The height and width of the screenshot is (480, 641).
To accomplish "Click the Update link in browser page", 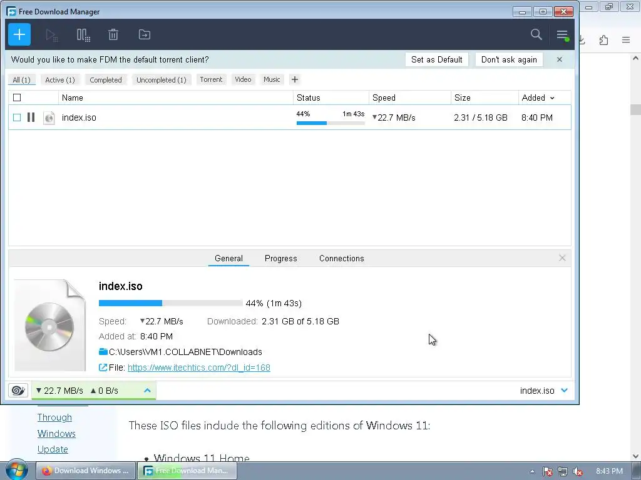I will (x=53, y=449).
